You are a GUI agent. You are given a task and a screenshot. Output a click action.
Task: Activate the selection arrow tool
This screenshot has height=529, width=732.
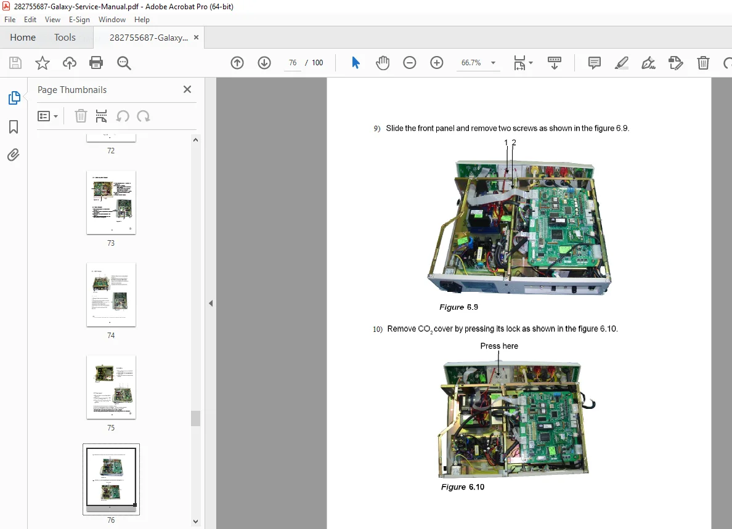[x=356, y=63]
